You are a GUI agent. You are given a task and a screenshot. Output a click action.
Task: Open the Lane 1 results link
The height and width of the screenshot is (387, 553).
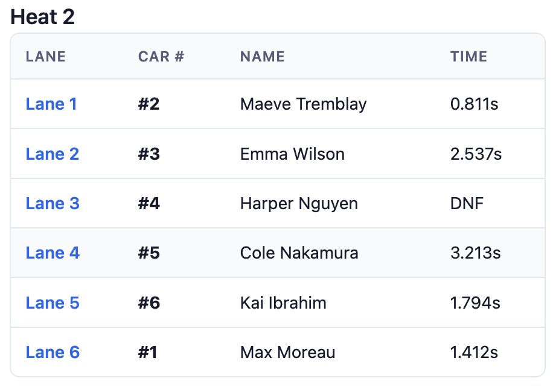coord(51,104)
